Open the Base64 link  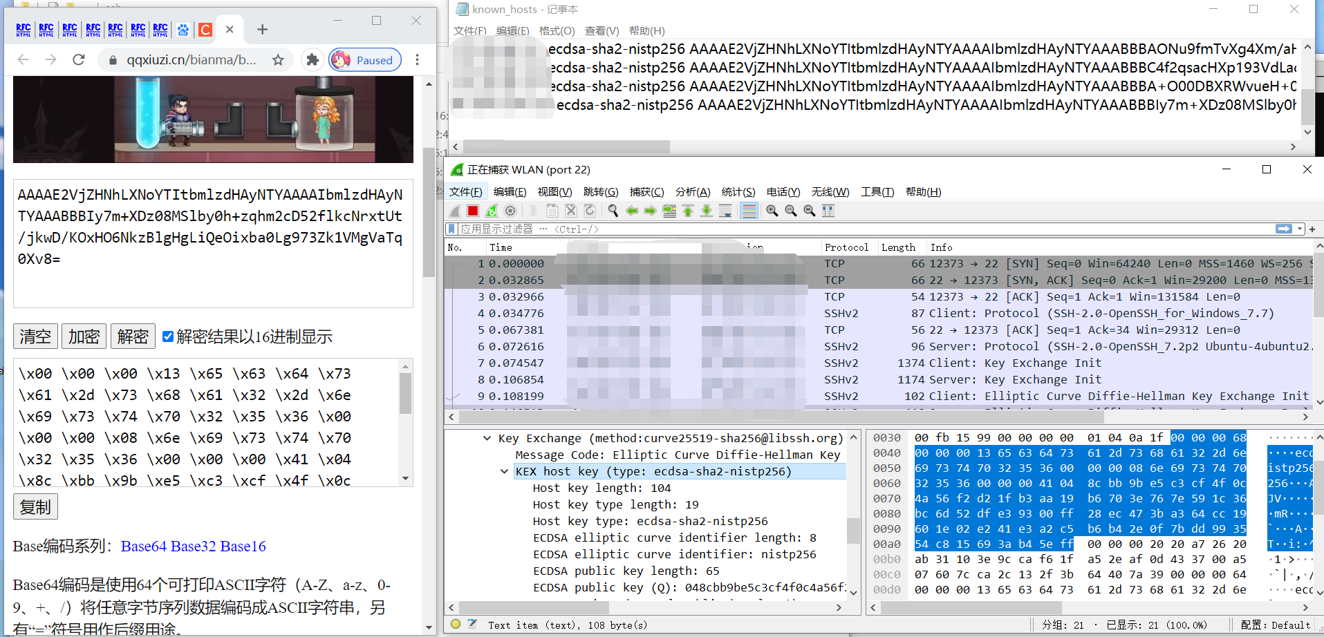point(144,546)
